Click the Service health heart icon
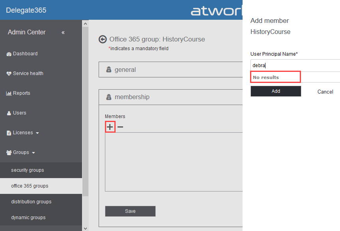Screen dimensions: 340x231 click(x=9, y=74)
